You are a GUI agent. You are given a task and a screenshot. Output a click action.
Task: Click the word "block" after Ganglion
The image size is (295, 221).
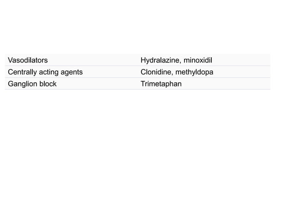(48, 84)
